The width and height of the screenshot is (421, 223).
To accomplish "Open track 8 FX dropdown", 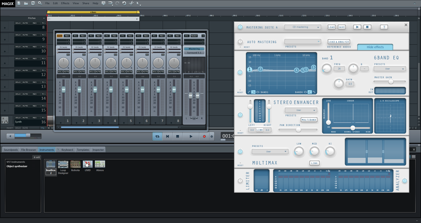I will pos(44,23).
